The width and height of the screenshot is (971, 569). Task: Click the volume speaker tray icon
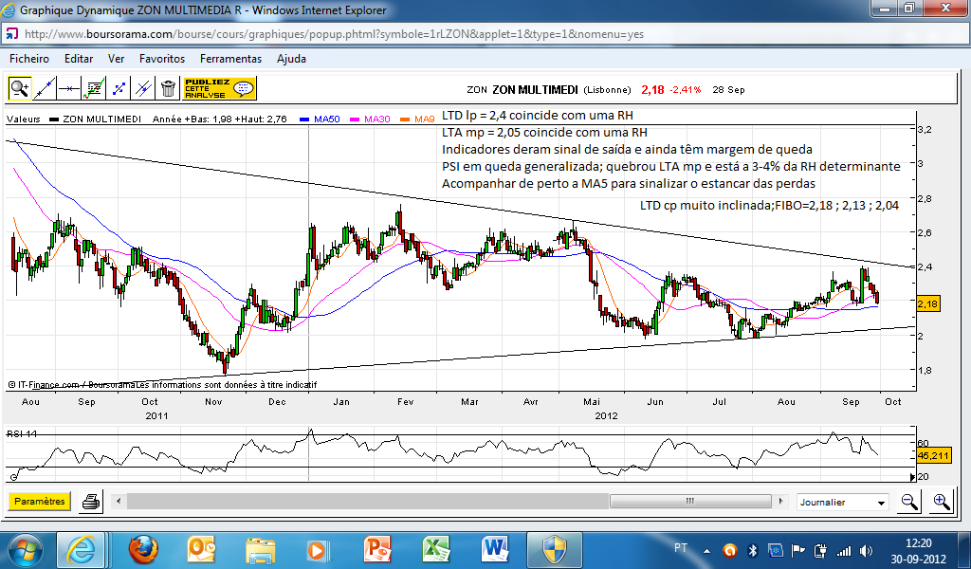click(x=867, y=550)
